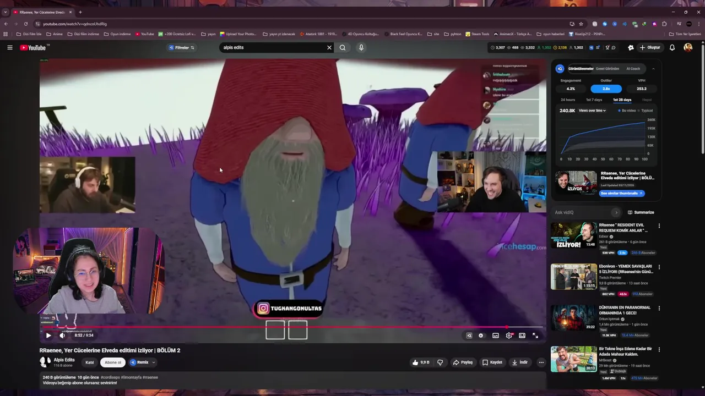Toggle the 'Typical' chart legend

tap(646, 111)
